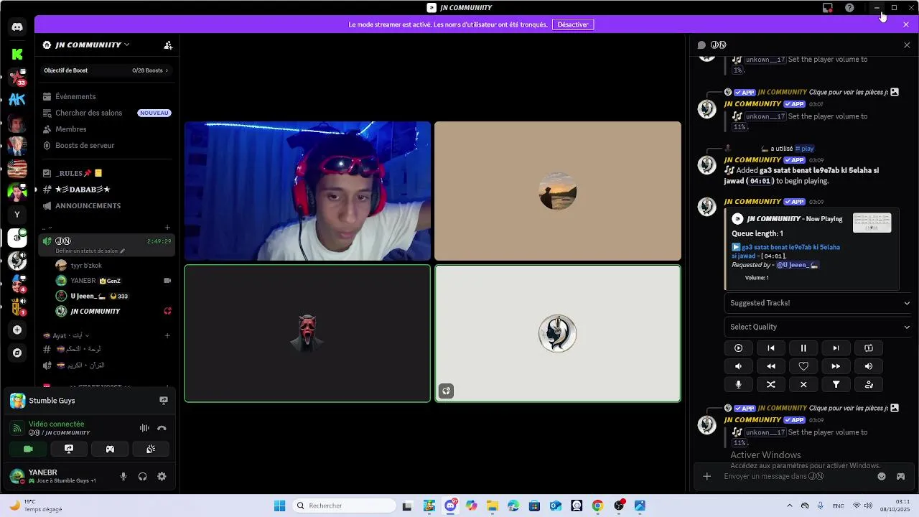The image size is (919, 517).
Task: Mute your microphone in the user panel
Action: [x=123, y=477]
